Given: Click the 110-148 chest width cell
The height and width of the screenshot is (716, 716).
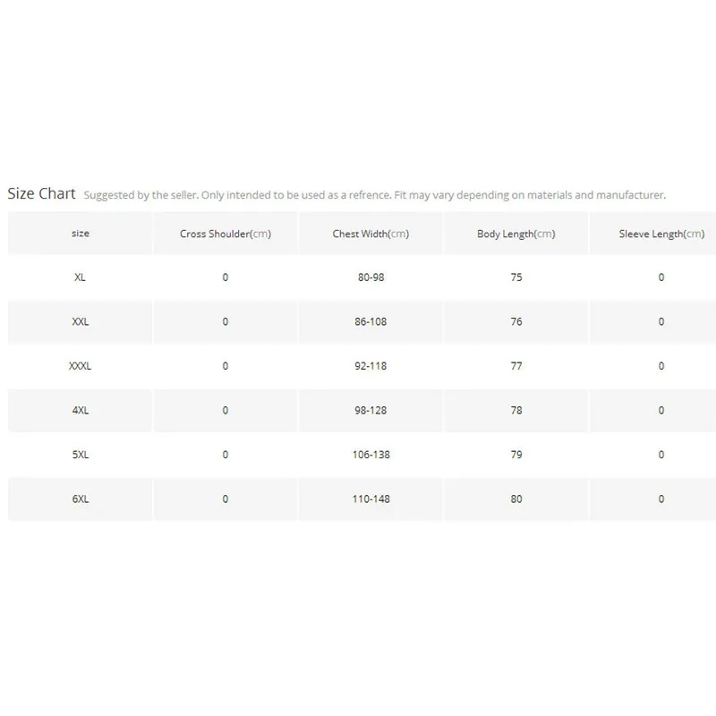Looking at the screenshot, I should [371, 499].
